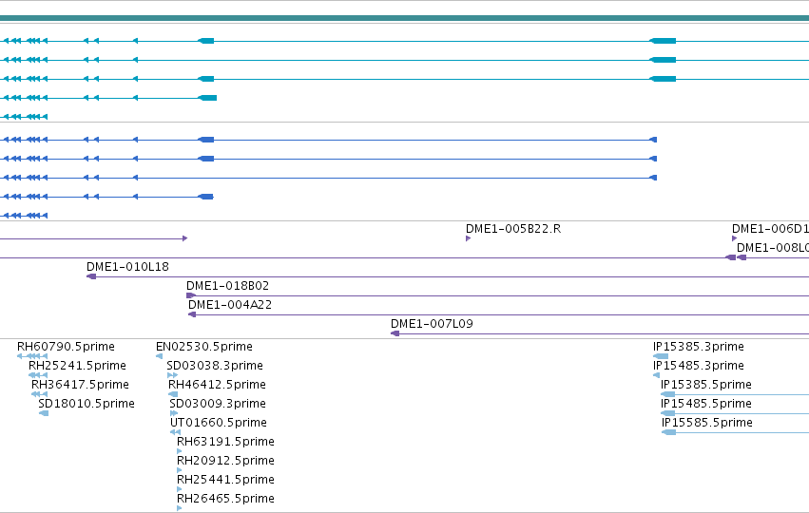Select the EN02530.5prime feature glyph
Image resolution: width=809 pixels, height=513 pixels.
[159, 356]
